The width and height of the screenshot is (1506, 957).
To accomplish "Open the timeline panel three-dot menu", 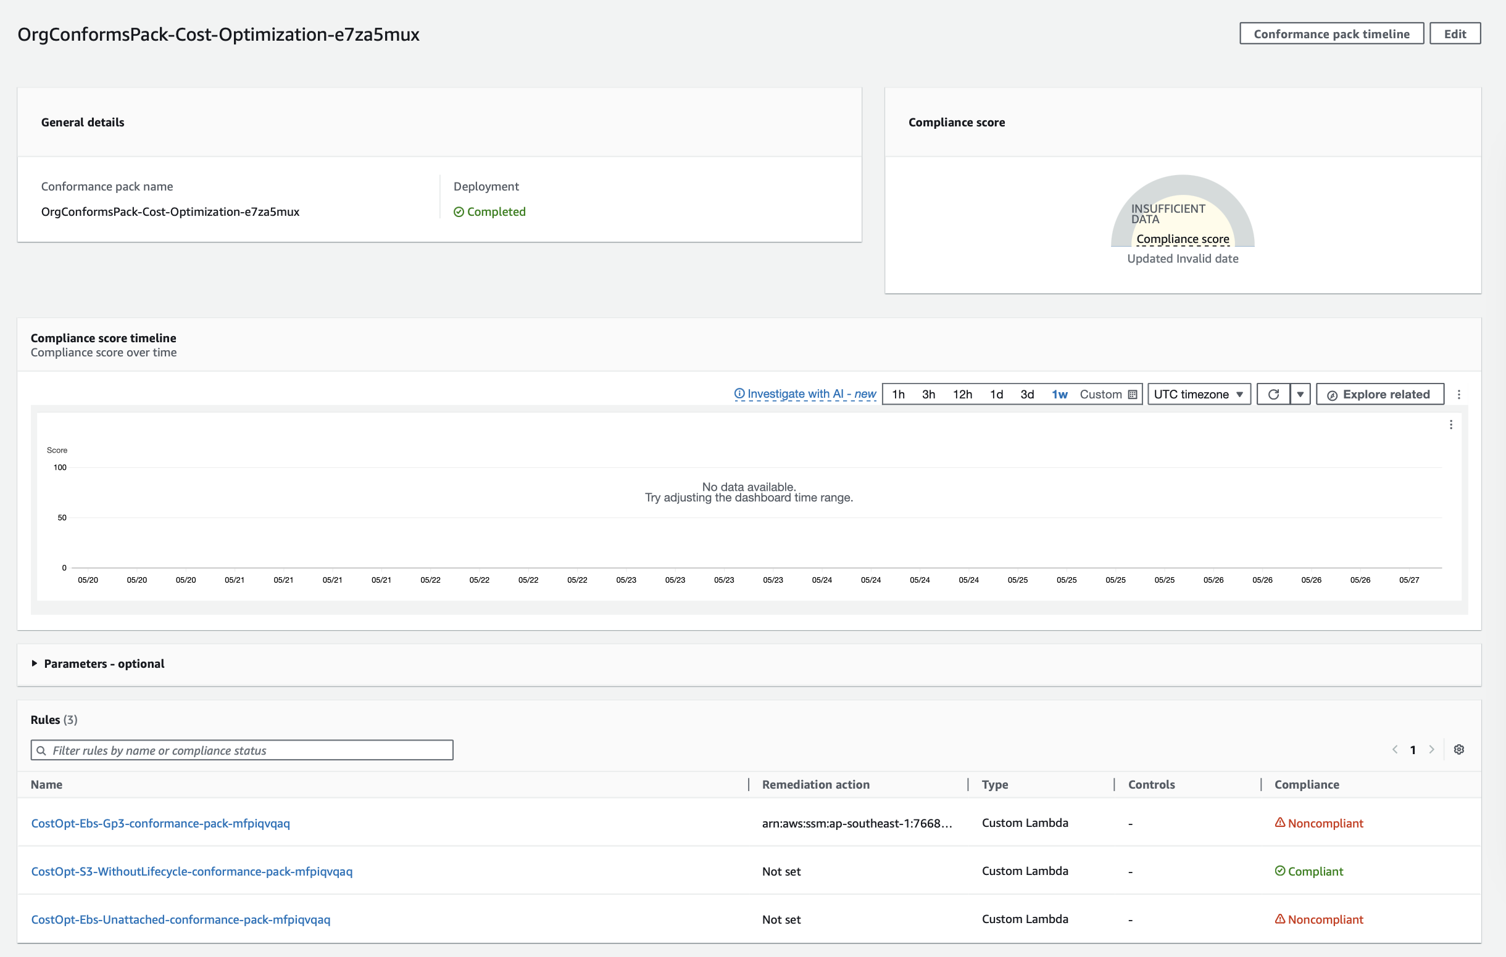I will click(1459, 393).
